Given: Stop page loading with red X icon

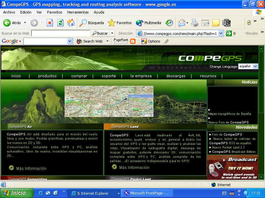Looking at the screenshot, I should 50,23.
